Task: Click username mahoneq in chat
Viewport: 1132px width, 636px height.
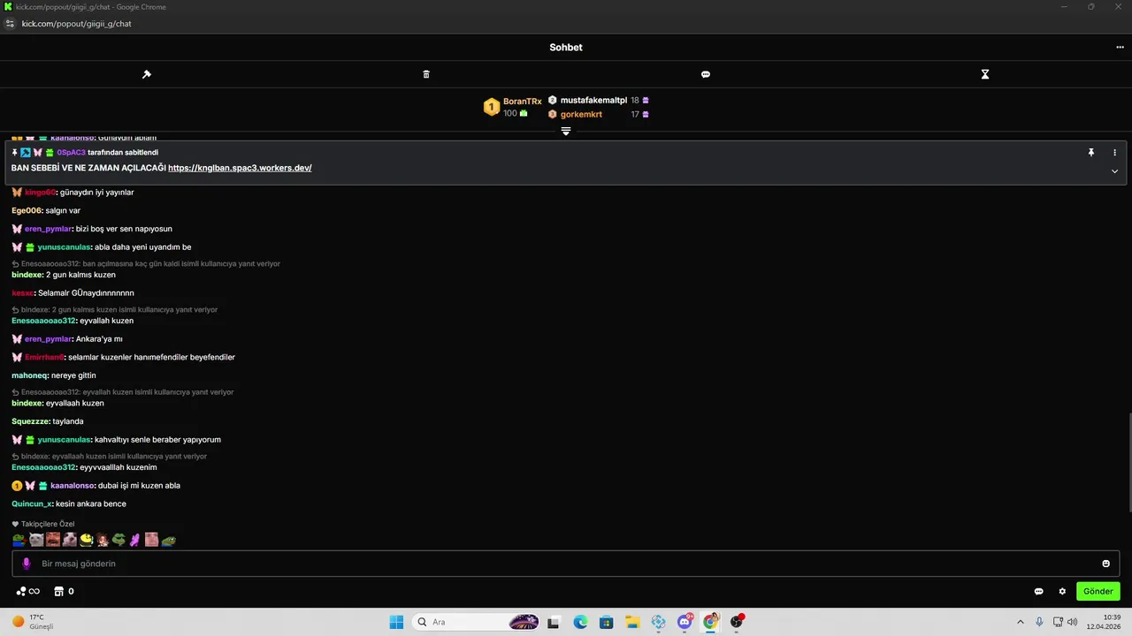Action: point(29,375)
